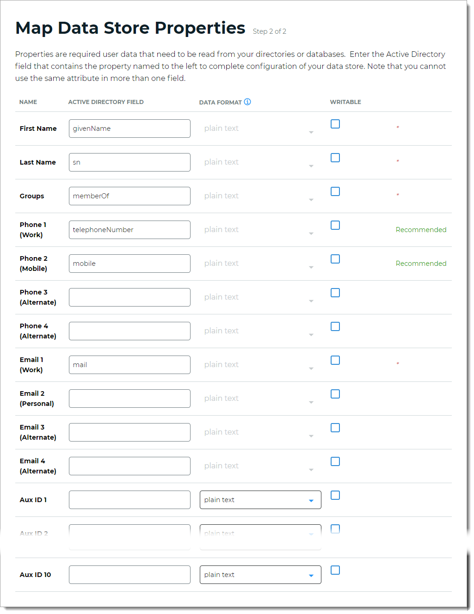Viewport: 474px width, 614px height.
Task: Click the Aux ID 1 directory field
Action: click(129, 500)
